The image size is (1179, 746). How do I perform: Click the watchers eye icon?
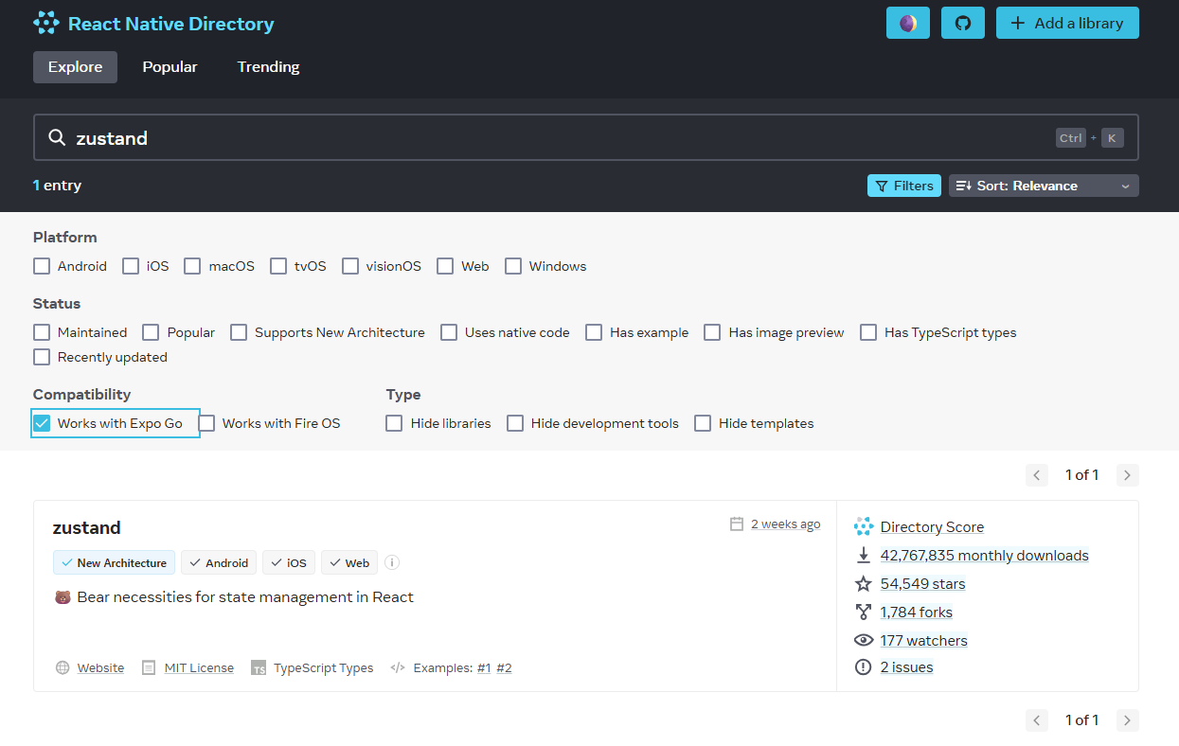pos(863,641)
